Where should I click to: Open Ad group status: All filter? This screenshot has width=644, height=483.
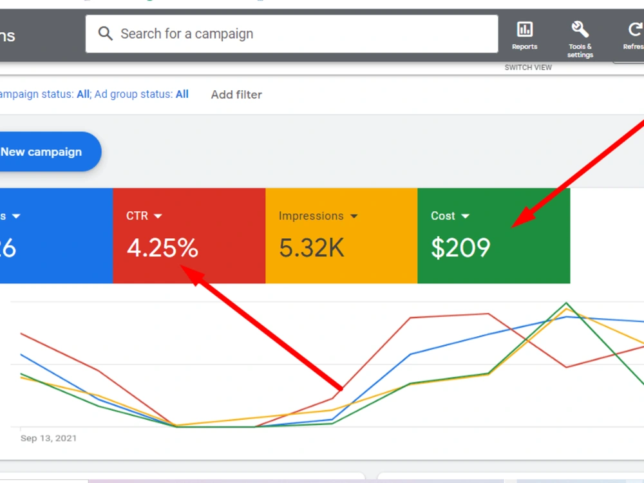pyautogui.click(x=141, y=94)
